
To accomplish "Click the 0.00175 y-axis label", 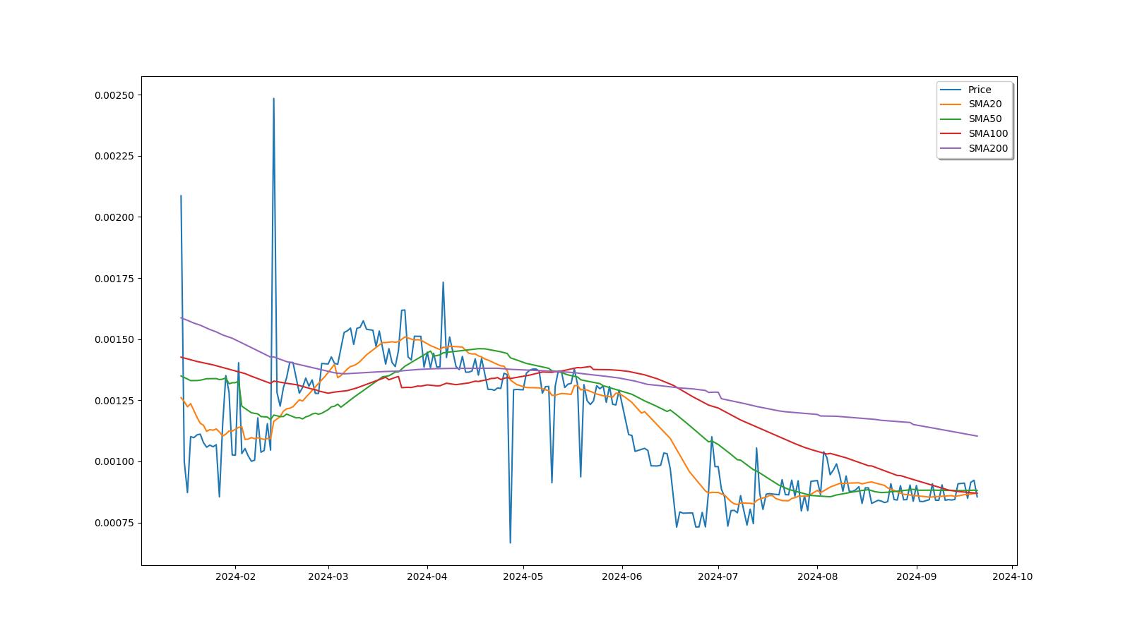I will click(114, 279).
